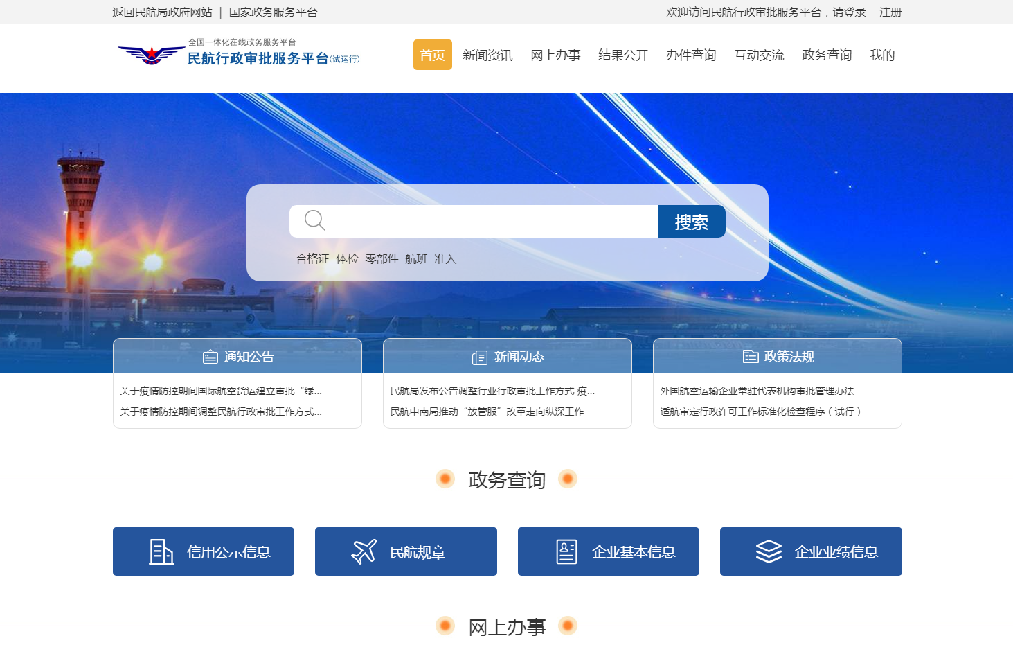The height and width of the screenshot is (663, 1013).
Task: Open the 国家政务服务平台 link
Action: pyautogui.click(x=273, y=12)
